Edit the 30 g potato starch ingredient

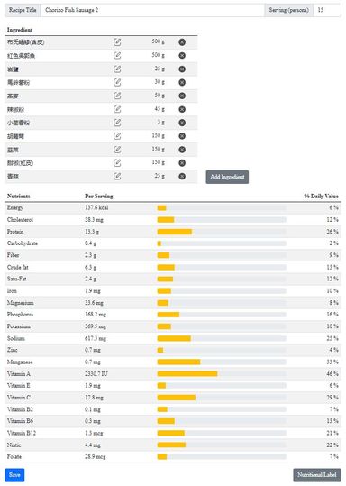[x=117, y=82]
